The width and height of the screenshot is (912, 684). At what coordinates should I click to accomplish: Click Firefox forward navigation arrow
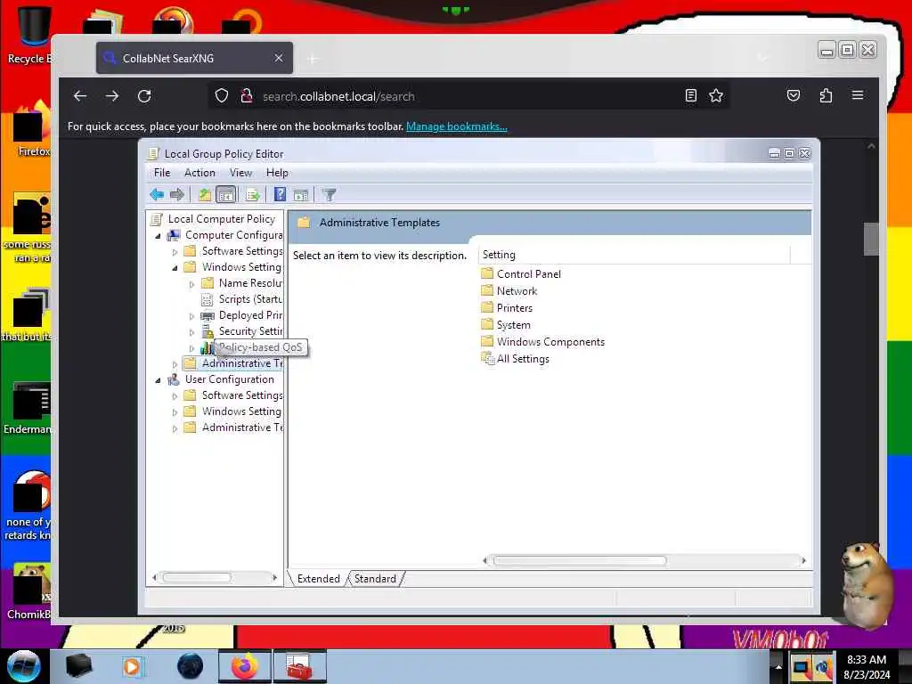pos(112,96)
